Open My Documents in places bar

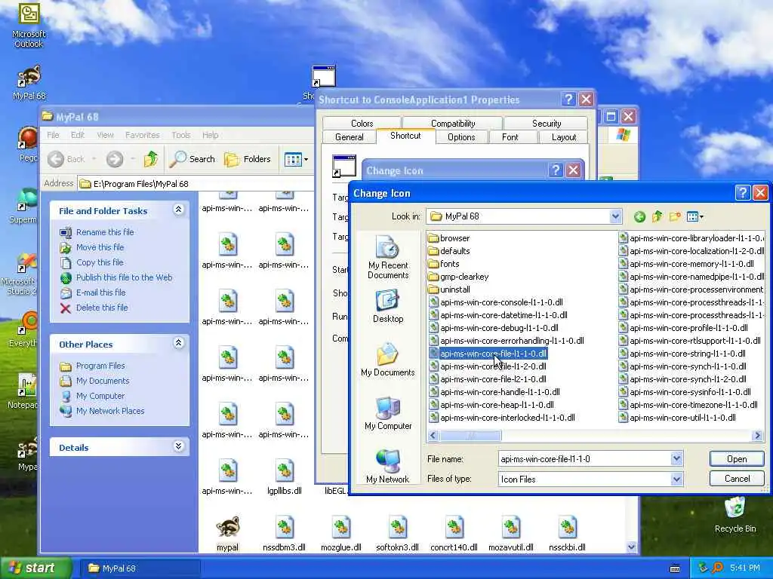point(388,360)
